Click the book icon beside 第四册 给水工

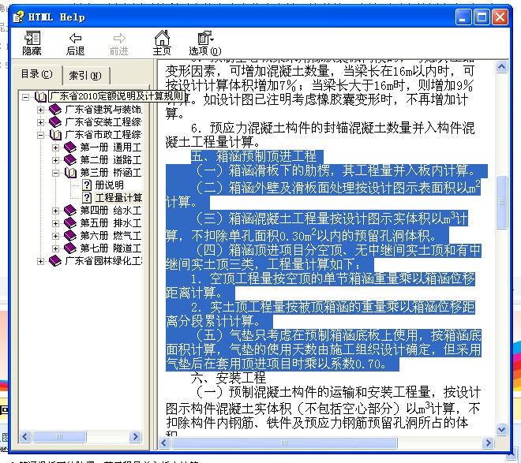pyautogui.click(x=70, y=210)
